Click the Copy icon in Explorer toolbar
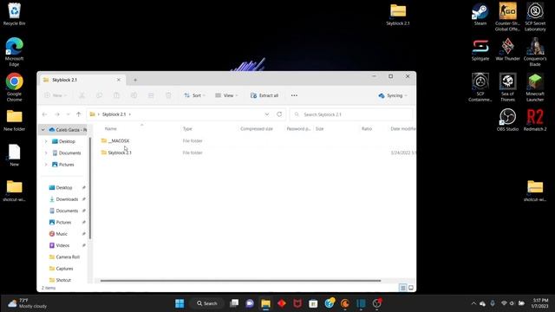555x312 pixels. pos(99,95)
